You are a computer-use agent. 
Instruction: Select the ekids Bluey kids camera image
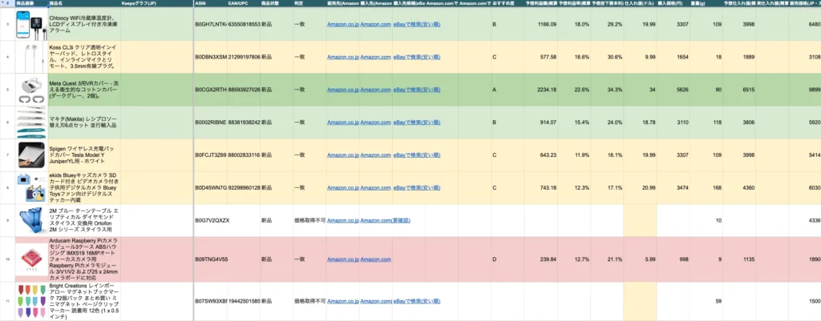[32, 187]
